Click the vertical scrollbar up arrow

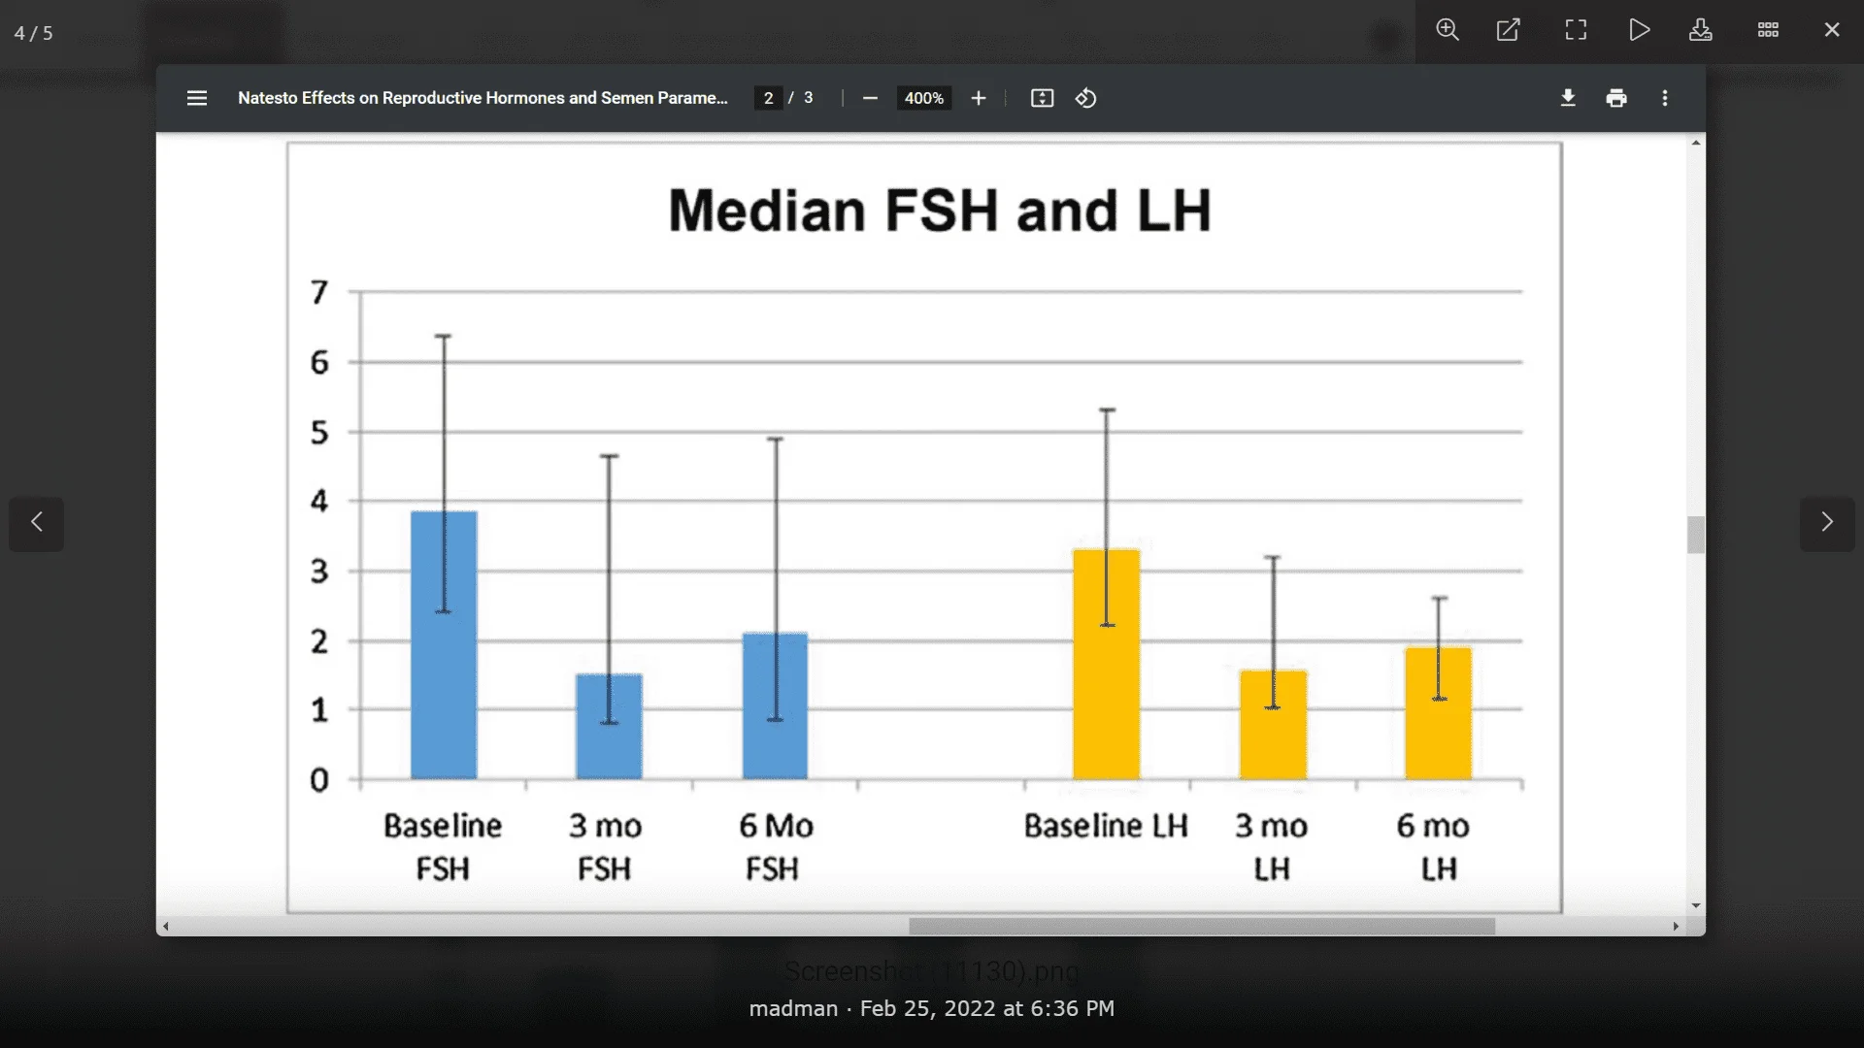(1696, 143)
